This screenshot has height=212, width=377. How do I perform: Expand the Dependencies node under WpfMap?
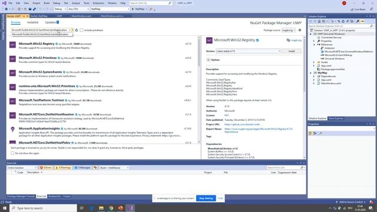(314, 77)
